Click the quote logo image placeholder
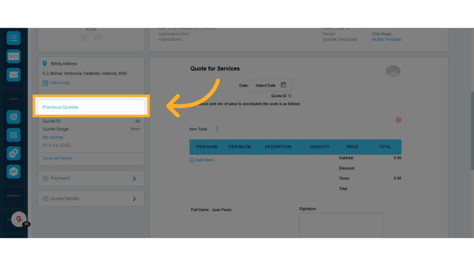The image size is (474, 266). pyautogui.click(x=393, y=71)
